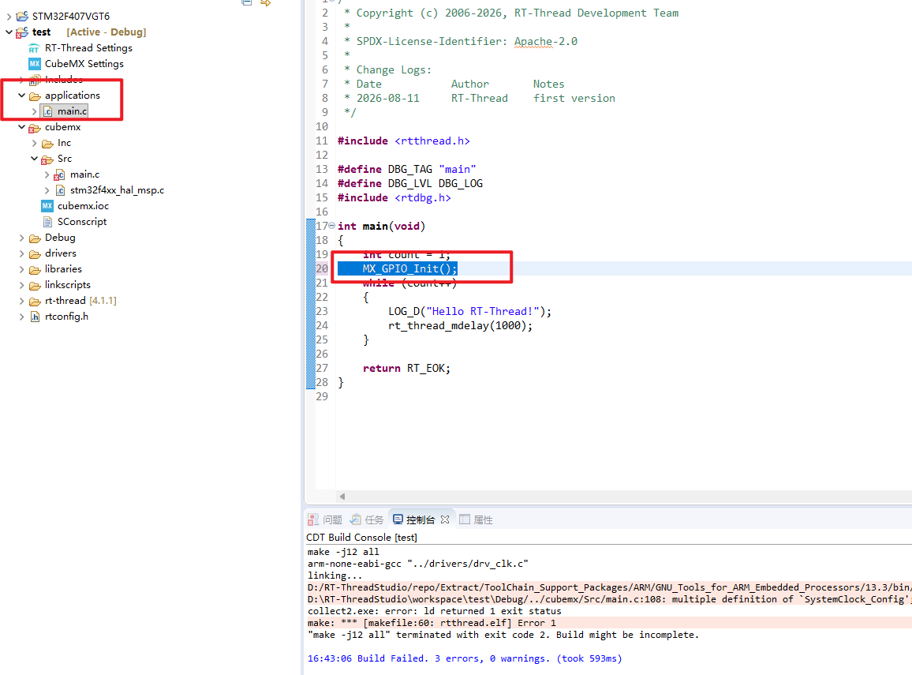Click the Apache-2.0 license text
The image size is (912, 675).
click(546, 41)
